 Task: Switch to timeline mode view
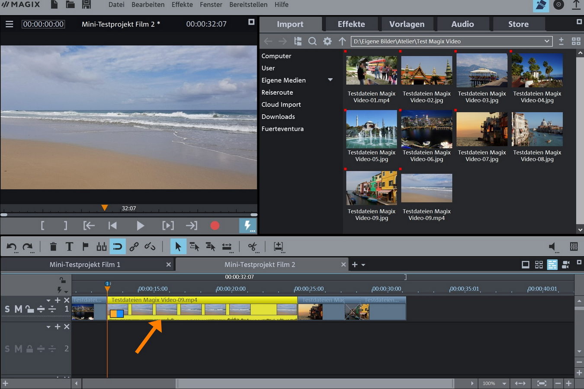point(552,265)
